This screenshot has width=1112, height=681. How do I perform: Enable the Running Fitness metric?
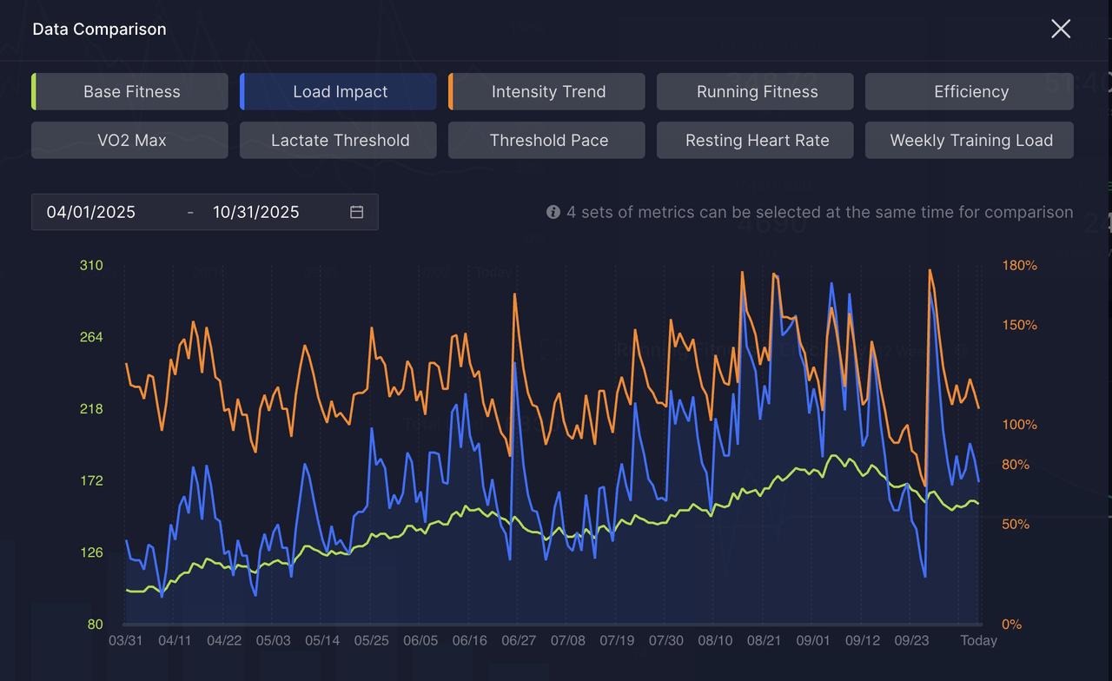tap(756, 91)
